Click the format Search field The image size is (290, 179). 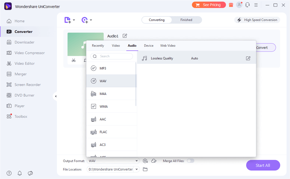(x=111, y=56)
